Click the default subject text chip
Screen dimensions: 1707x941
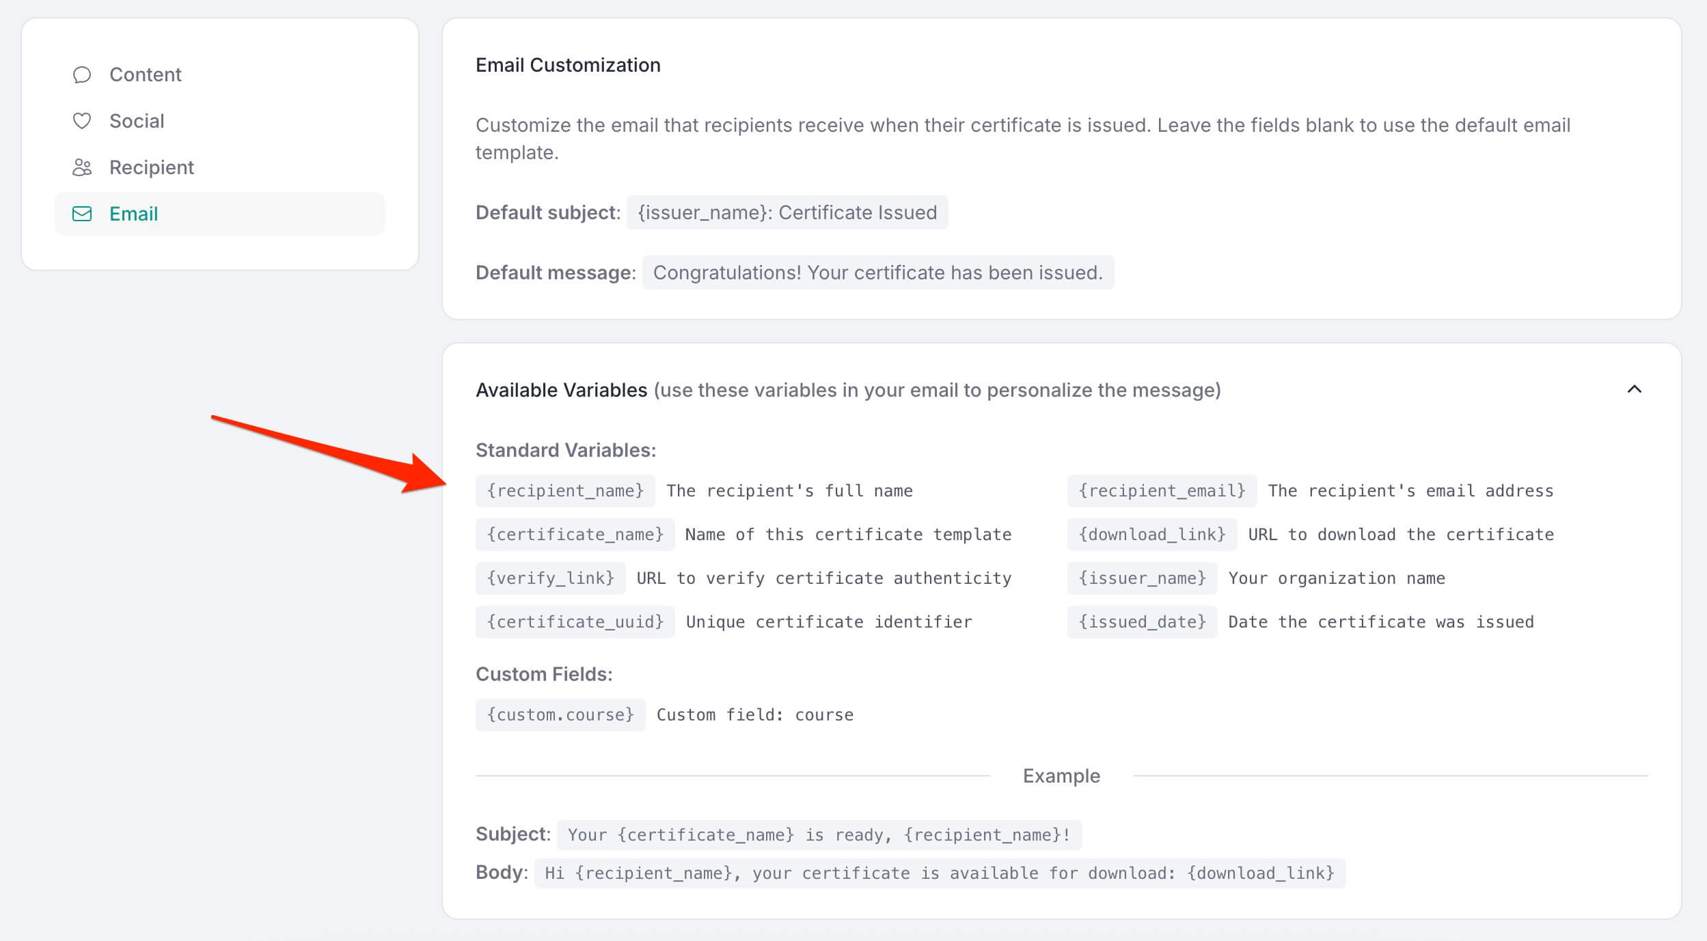pos(787,212)
